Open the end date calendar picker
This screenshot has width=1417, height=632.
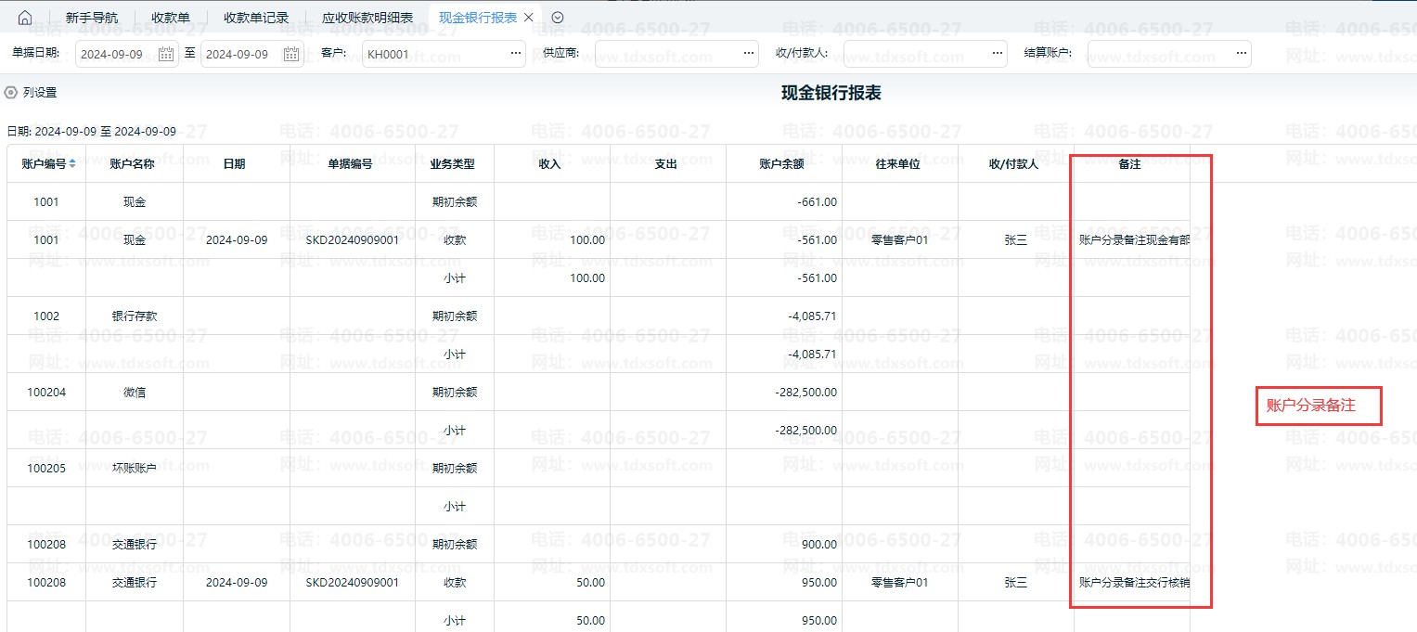pos(291,54)
